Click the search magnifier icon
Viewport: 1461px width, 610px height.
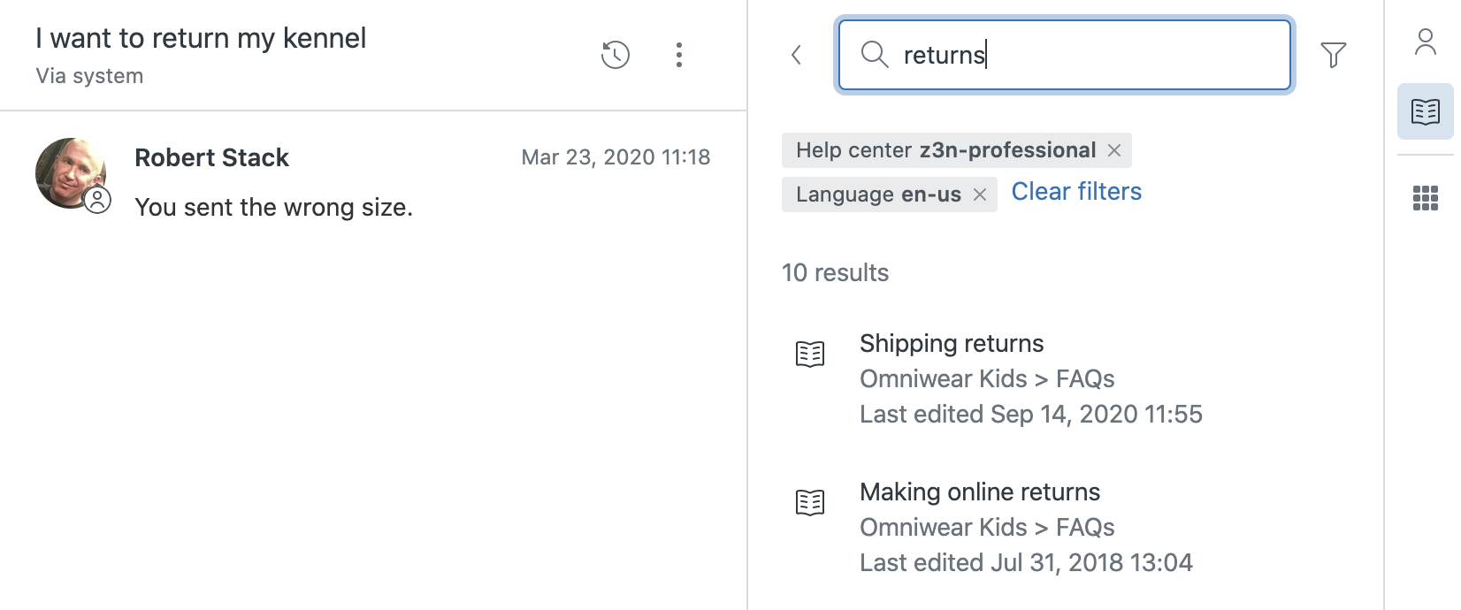tap(874, 55)
